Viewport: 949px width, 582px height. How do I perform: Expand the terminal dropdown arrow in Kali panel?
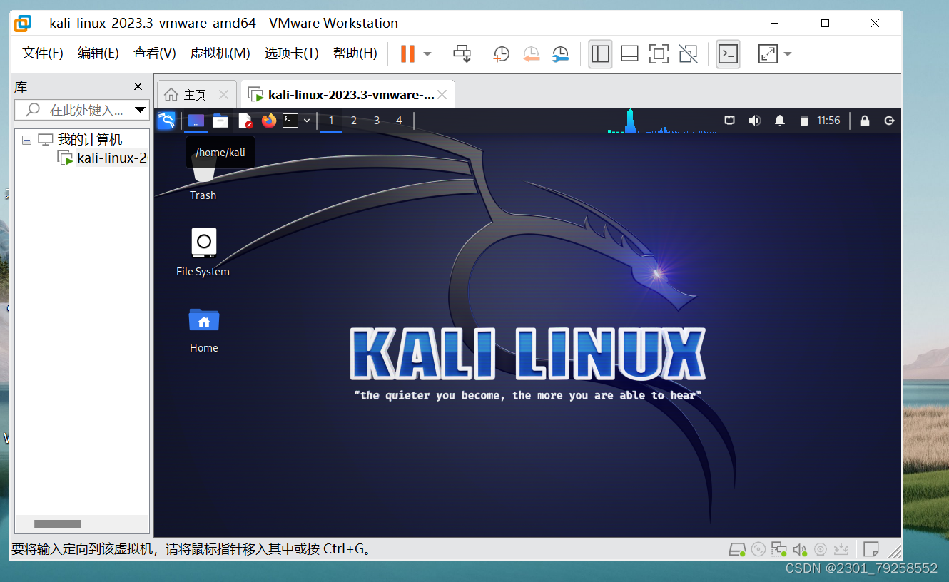click(307, 121)
